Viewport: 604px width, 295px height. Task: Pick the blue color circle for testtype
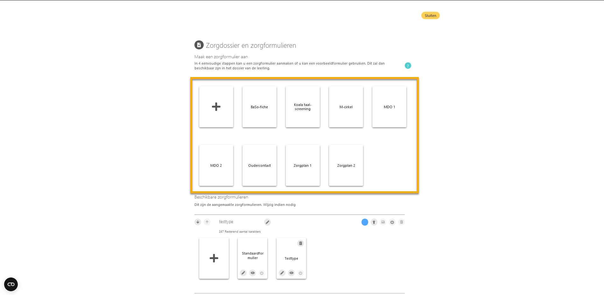coord(365,222)
